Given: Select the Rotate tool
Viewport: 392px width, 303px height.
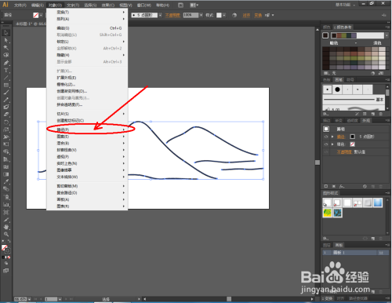Looking at the screenshot, I should point(6,122).
